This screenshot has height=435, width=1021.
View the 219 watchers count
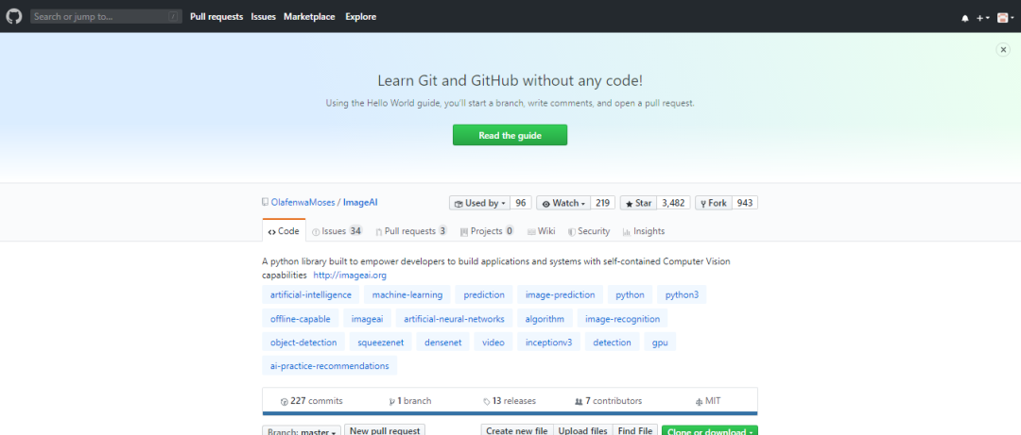603,204
